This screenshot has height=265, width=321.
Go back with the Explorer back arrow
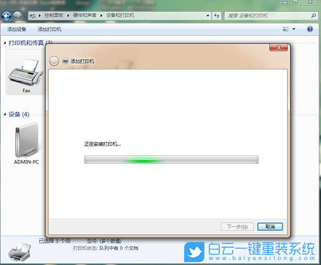[x=6, y=16]
